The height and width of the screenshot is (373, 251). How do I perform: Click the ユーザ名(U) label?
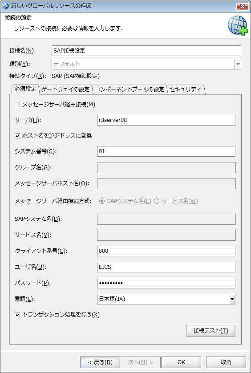[x=30, y=267]
